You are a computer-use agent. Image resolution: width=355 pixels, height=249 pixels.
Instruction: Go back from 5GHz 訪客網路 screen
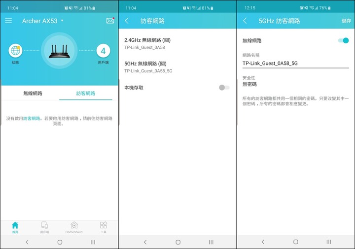pos(245,21)
